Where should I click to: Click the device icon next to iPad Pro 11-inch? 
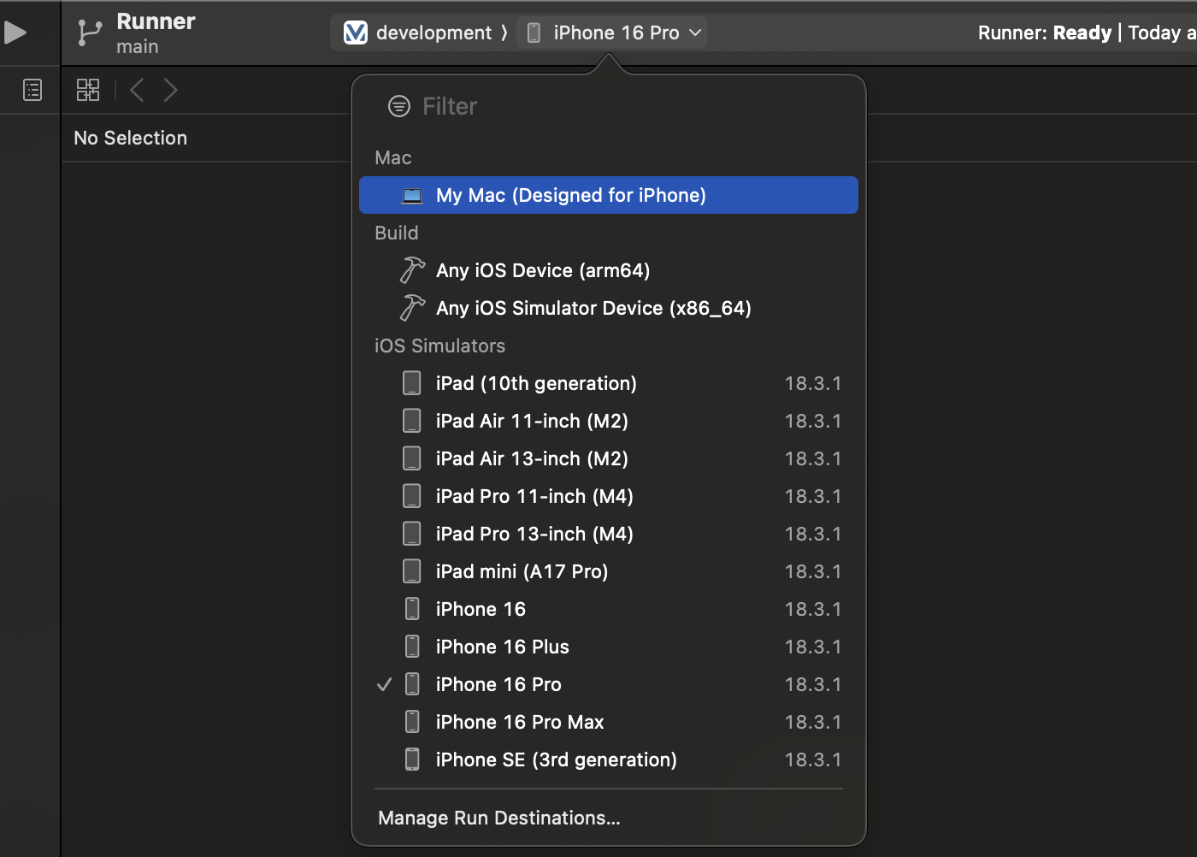[412, 496]
